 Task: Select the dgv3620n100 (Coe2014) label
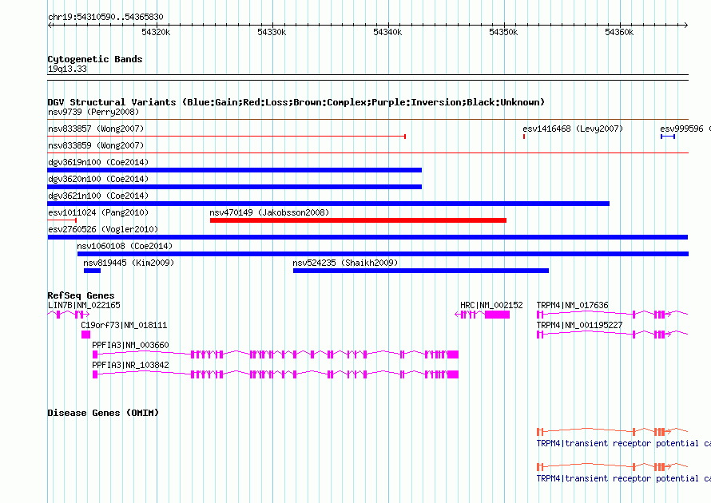[98, 179]
